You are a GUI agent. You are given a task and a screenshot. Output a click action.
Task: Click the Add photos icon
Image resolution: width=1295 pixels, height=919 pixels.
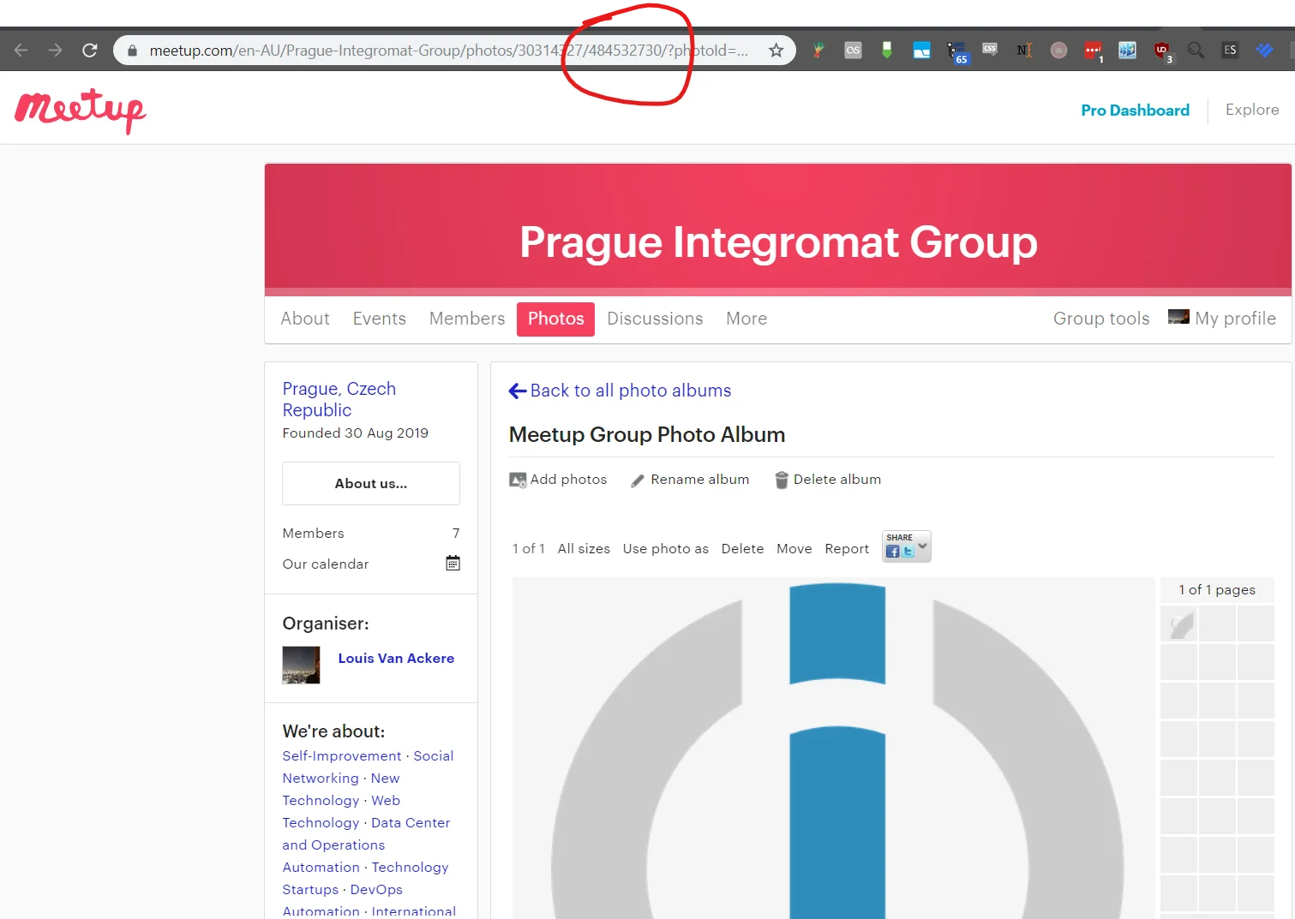pos(518,480)
